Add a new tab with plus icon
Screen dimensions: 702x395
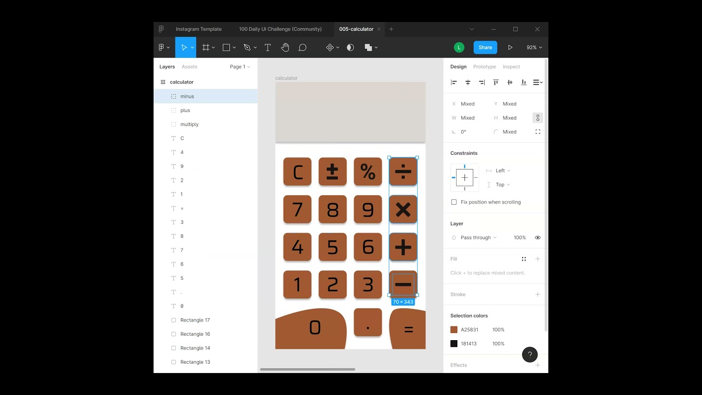click(391, 29)
